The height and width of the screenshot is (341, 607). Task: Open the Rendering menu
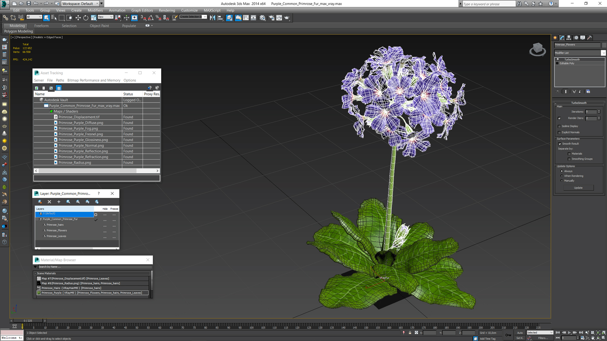167,10
